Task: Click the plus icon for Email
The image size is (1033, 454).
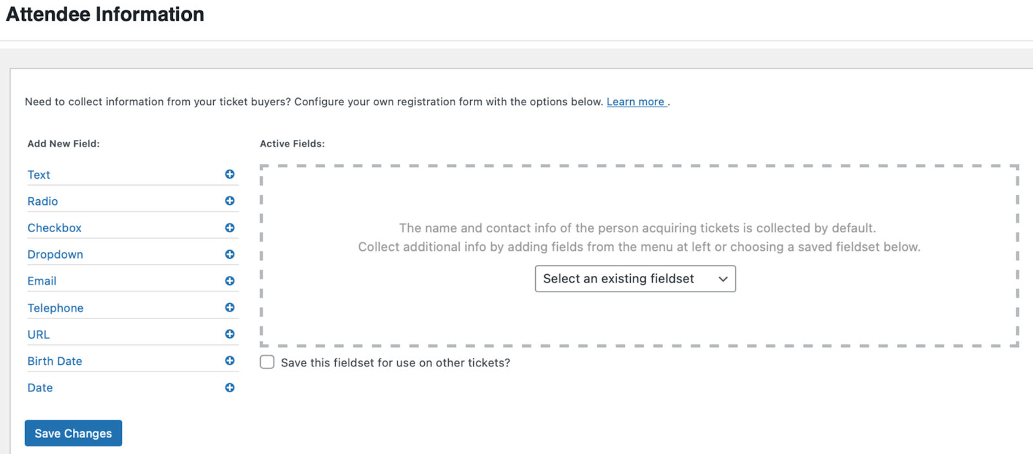Action: pyautogui.click(x=229, y=281)
